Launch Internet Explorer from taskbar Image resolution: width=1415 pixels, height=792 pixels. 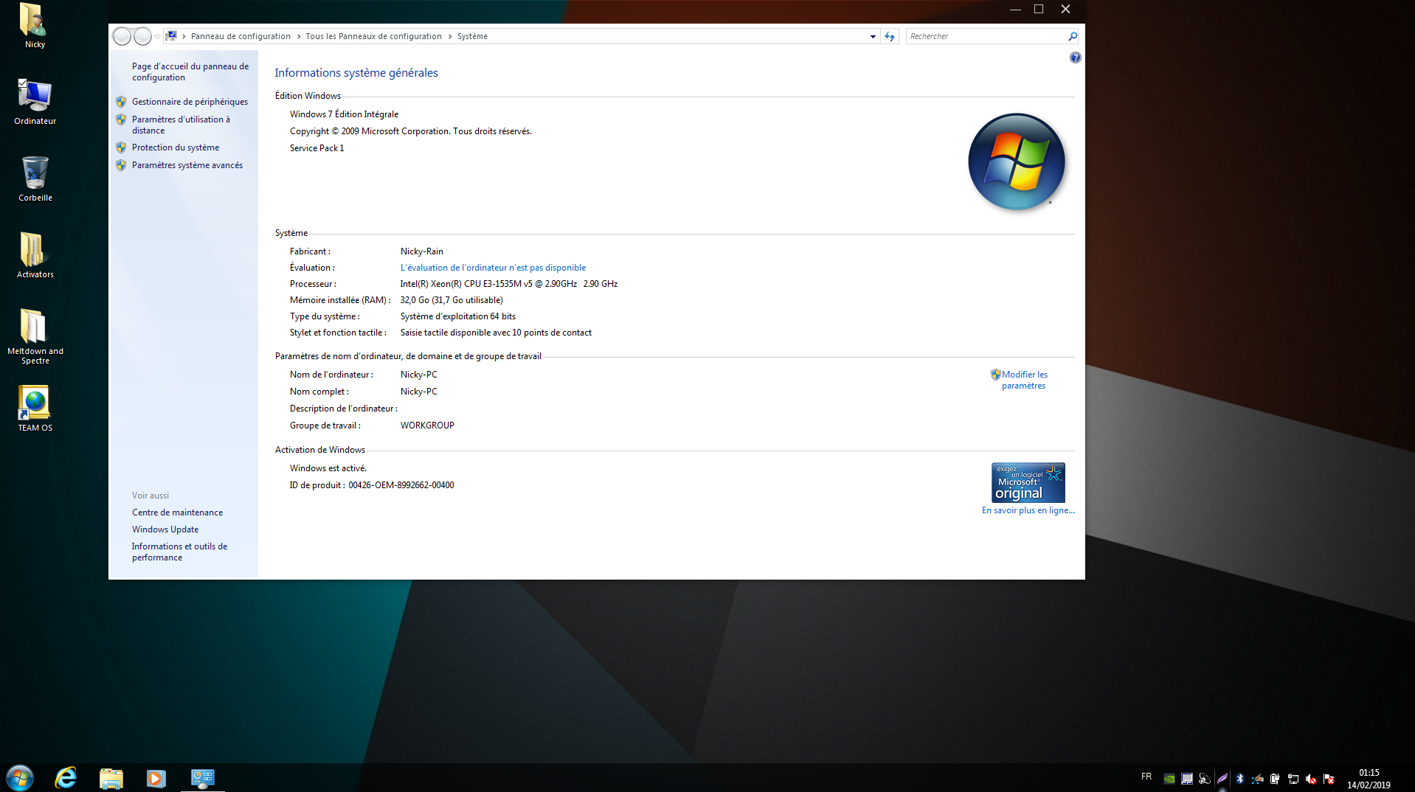[x=66, y=778]
